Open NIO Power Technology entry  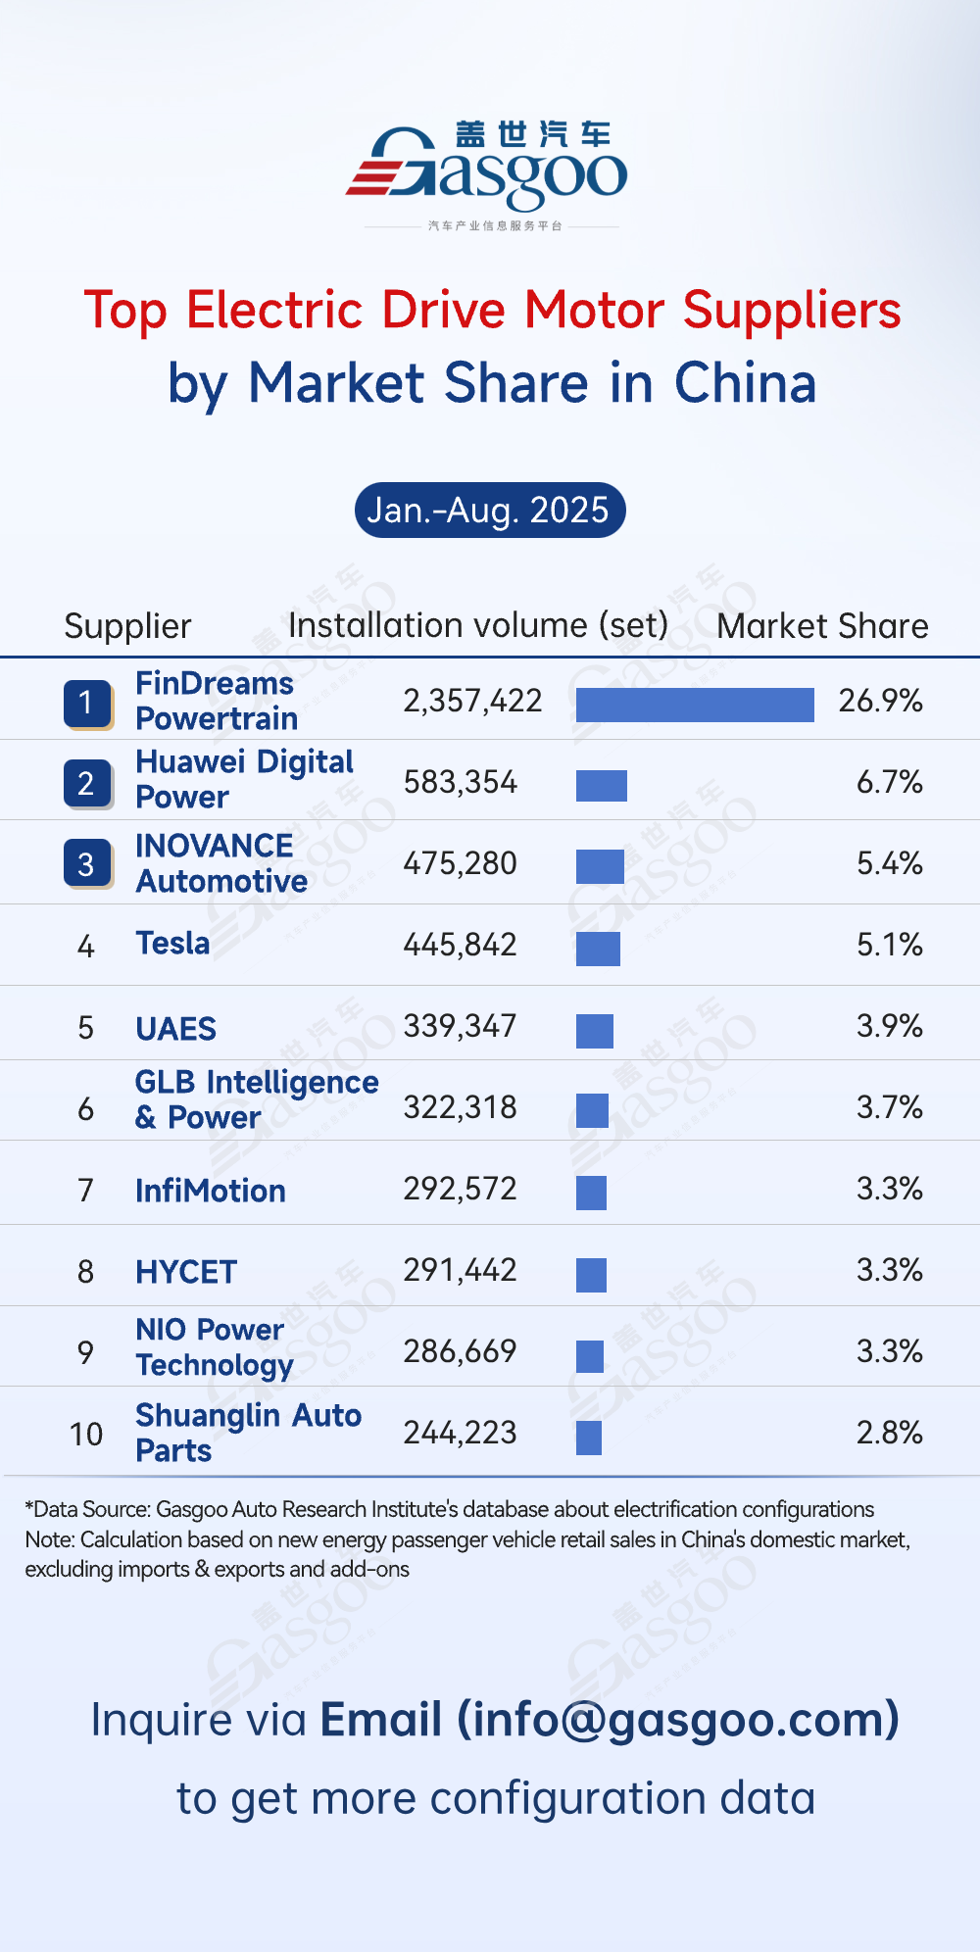215,1347
